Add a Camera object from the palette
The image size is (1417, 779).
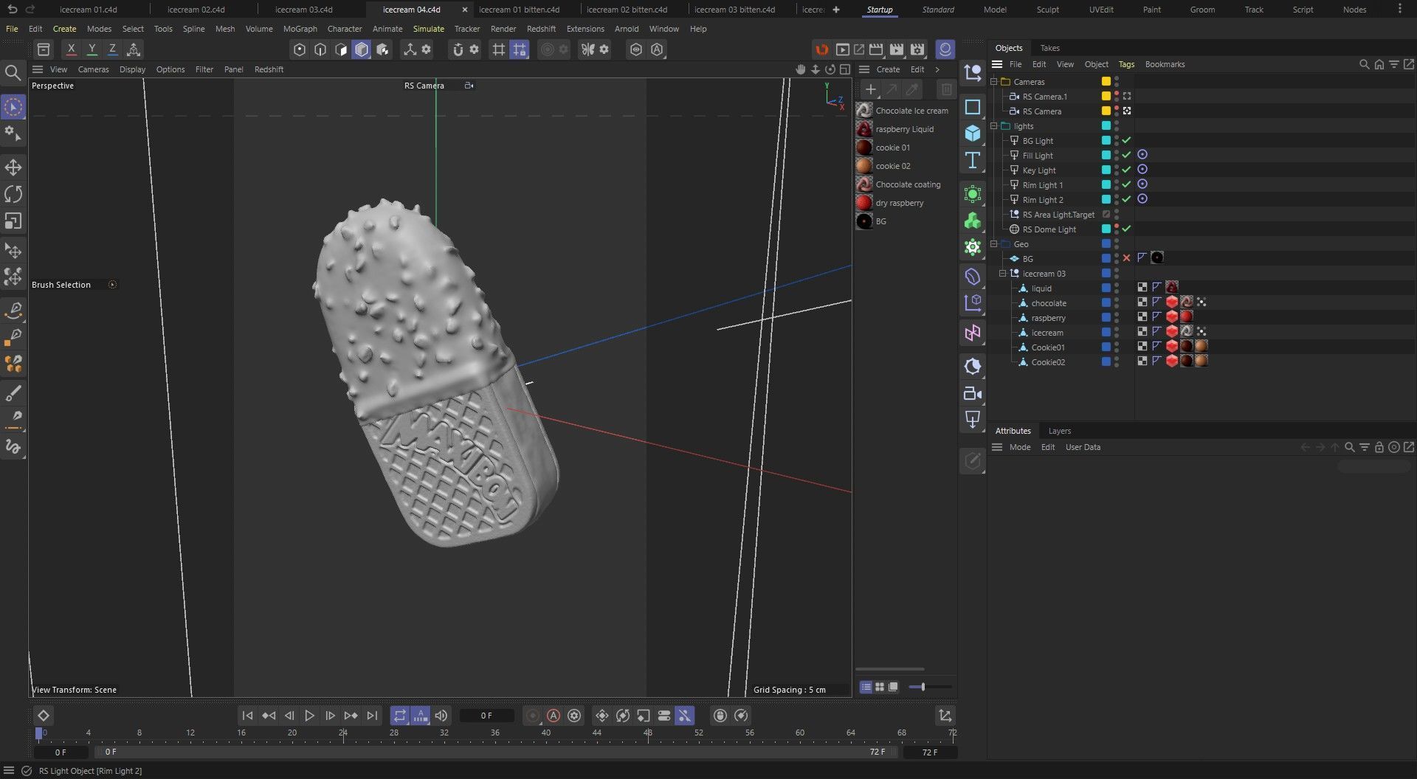(973, 394)
